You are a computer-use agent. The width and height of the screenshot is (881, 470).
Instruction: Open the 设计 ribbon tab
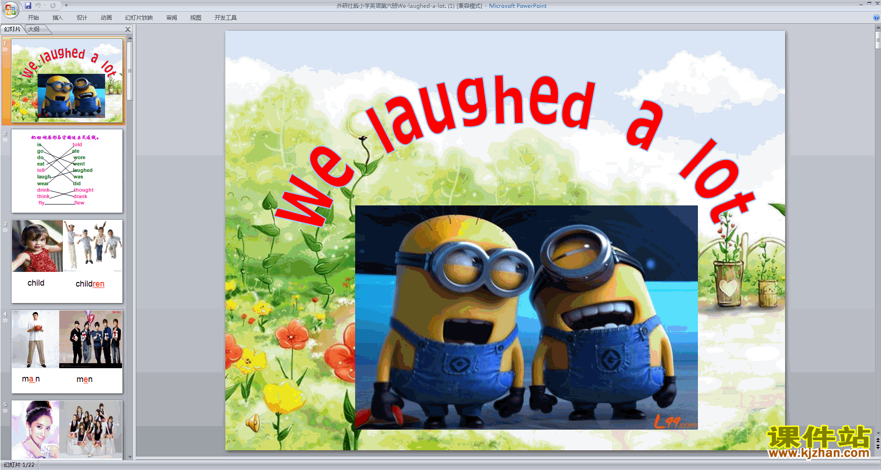(82, 18)
